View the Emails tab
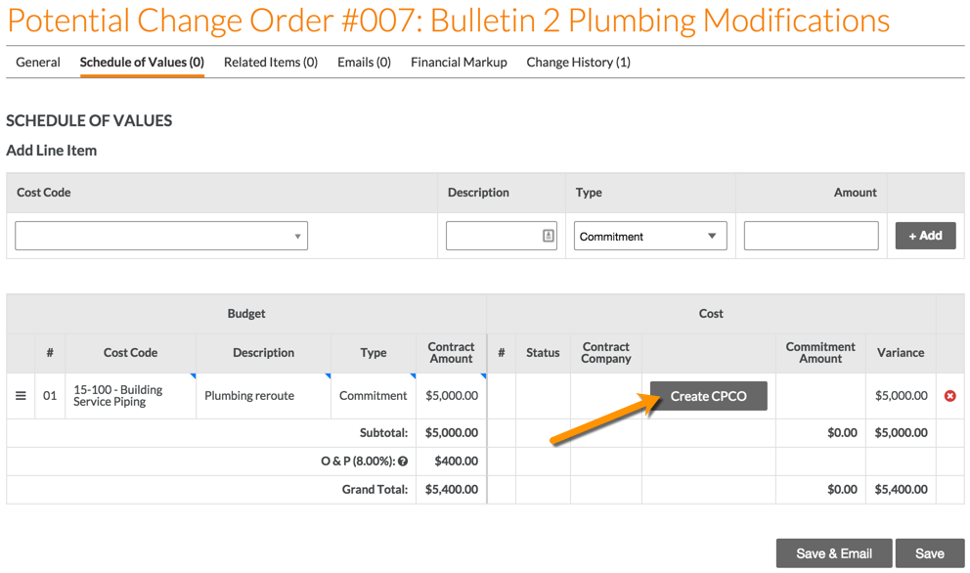This screenshot has height=573, width=970. tap(363, 62)
